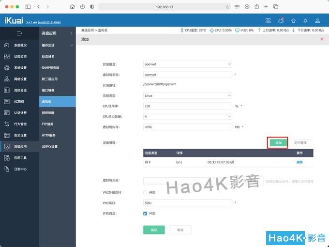Click the home icon in iKuai header

click(293, 20)
